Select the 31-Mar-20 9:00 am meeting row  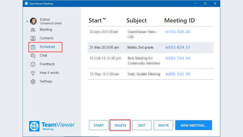pyautogui.click(x=150, y=47)
